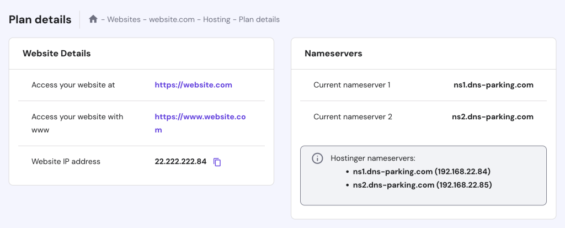The height and width of the screenshot is (228, 565).
Task: Click the info icon beside Hostinger nameservers
Action: tap(317, 158)
